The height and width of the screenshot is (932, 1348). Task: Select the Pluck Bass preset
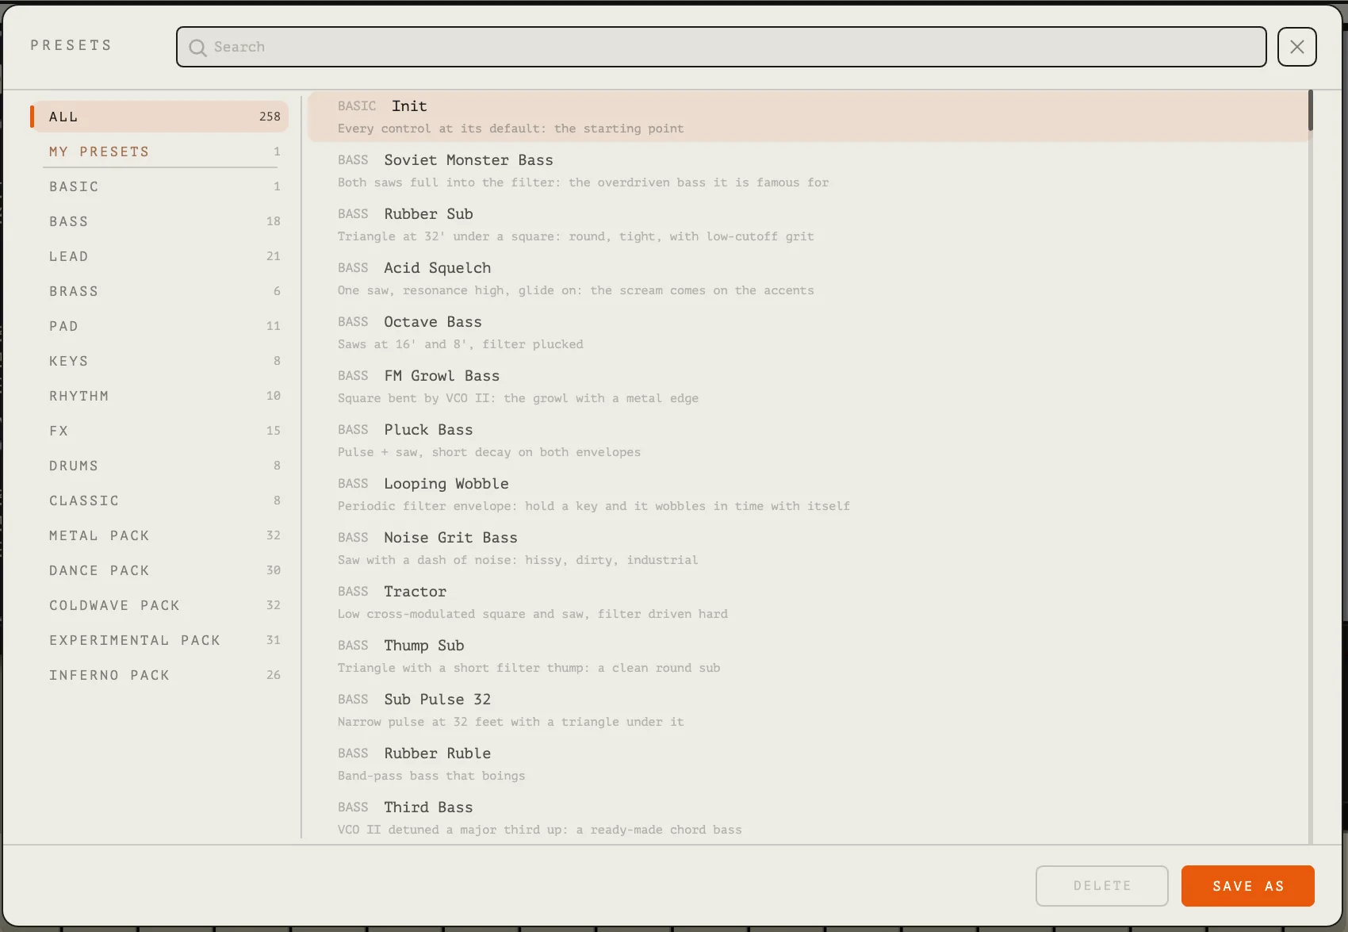click(807, 440)
